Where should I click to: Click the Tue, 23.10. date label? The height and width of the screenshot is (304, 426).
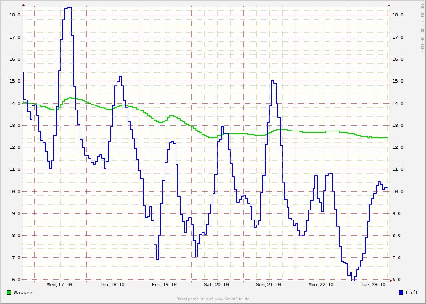[374, 285]
